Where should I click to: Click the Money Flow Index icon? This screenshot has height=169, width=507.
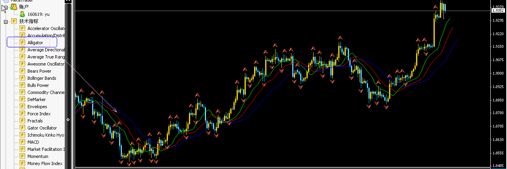[22, 163]
